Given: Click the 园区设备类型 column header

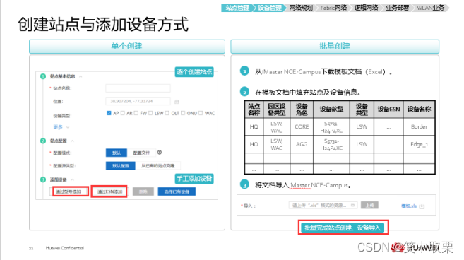Looking at the screenshot, I should [x=277, y=110].
